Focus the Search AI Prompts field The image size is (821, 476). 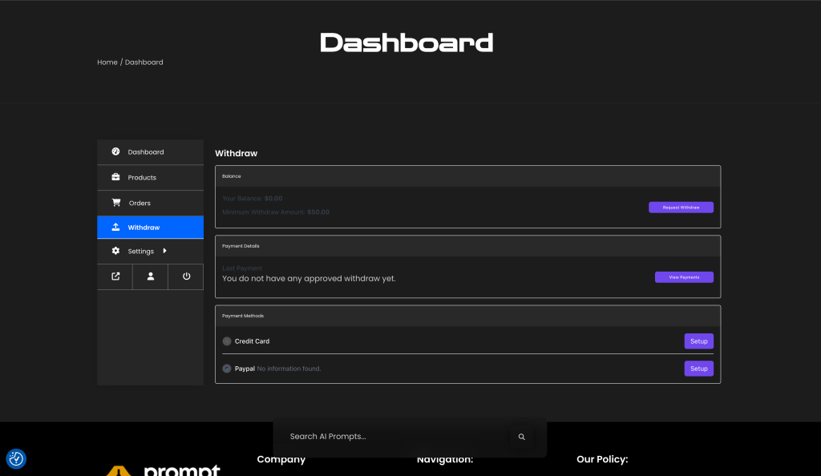[x=393, y=437]
